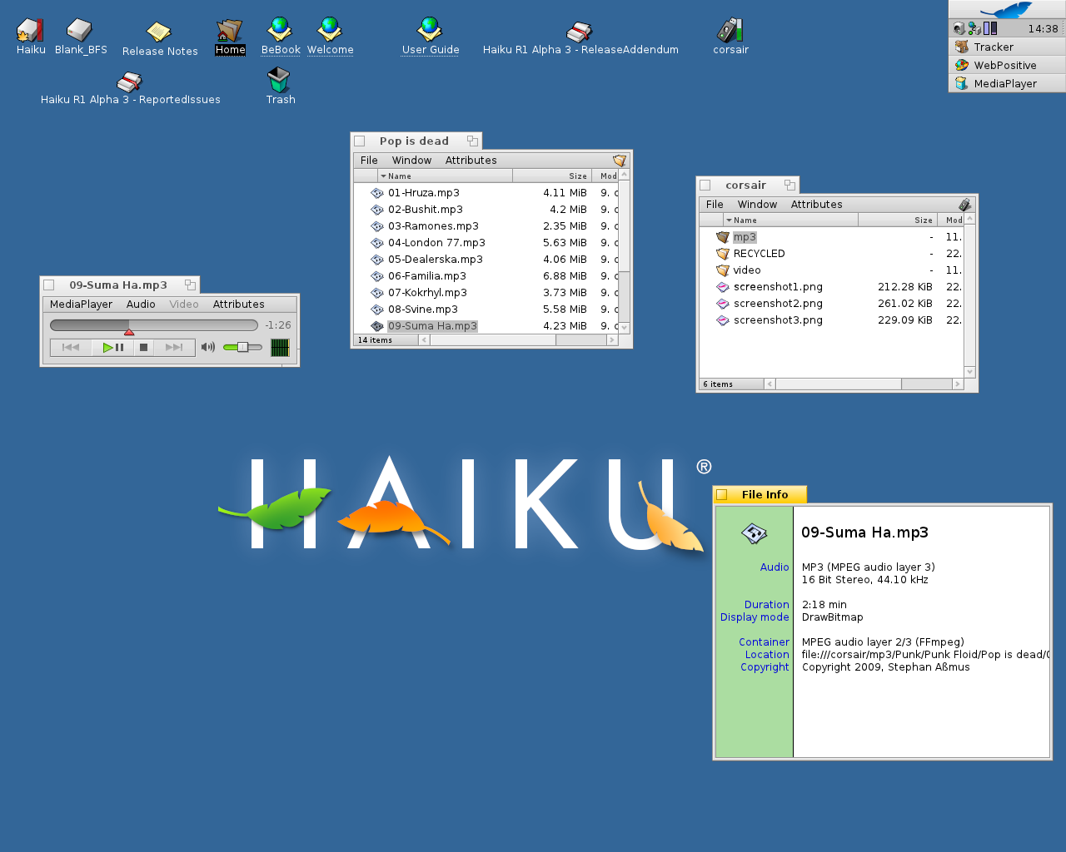Select 04-London 77.mp3 in the list
This screenshot has height=852, width=1066.
(436, 243)
